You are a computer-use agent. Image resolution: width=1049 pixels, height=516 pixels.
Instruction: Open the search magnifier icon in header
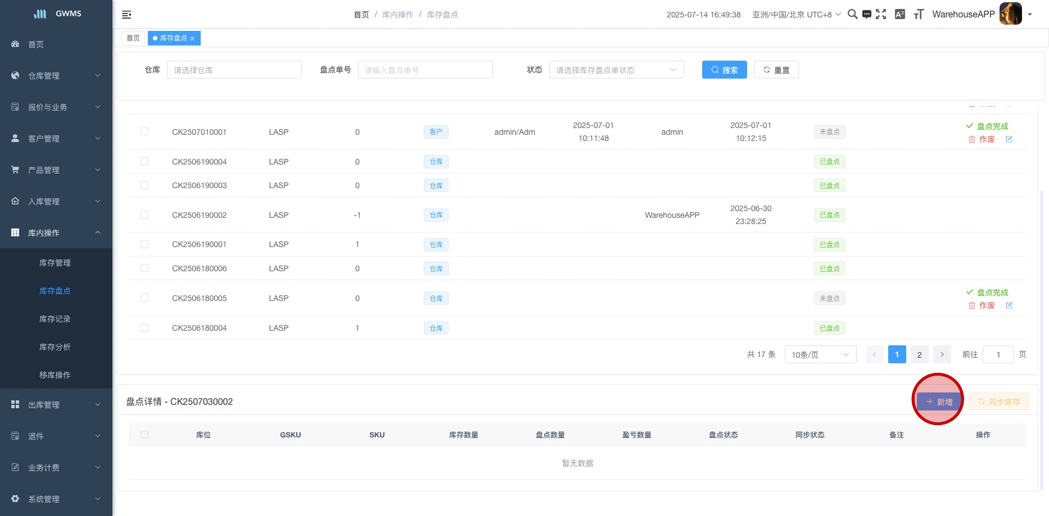pyautogui.click(x=852, y=15)
